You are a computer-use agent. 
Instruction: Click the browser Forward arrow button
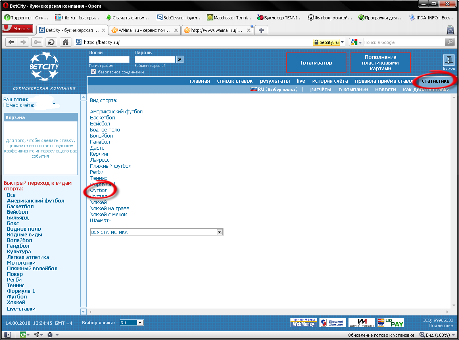[x=23, y=42]
